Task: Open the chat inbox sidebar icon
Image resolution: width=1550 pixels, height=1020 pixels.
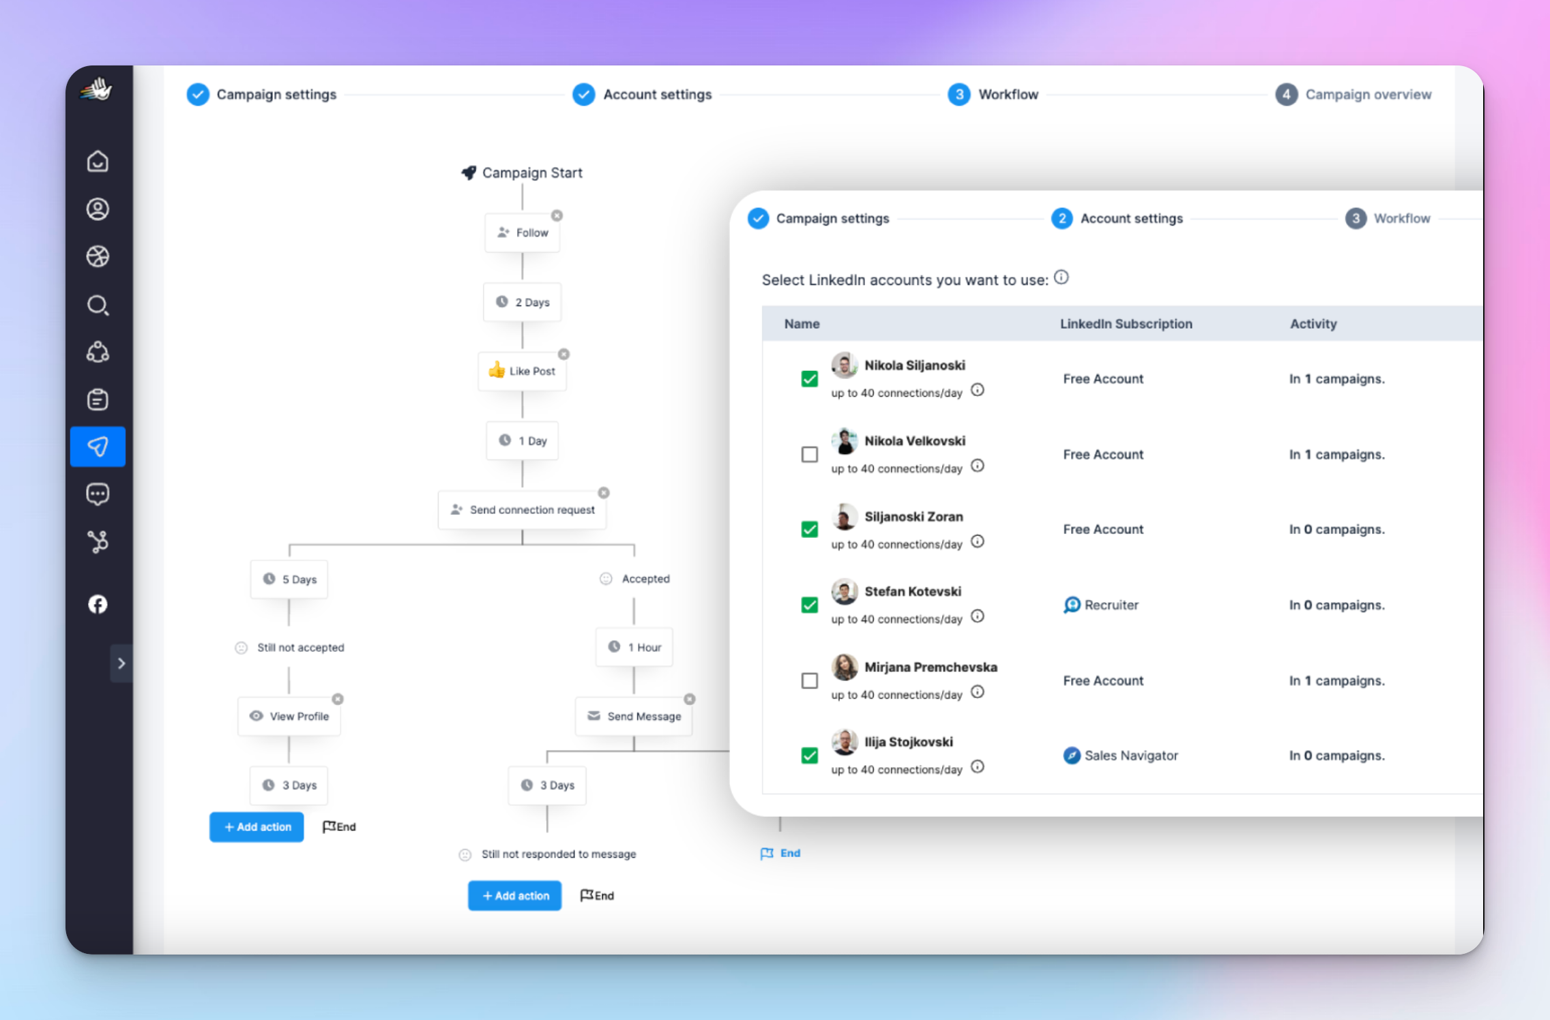Action: coord(98,494)
